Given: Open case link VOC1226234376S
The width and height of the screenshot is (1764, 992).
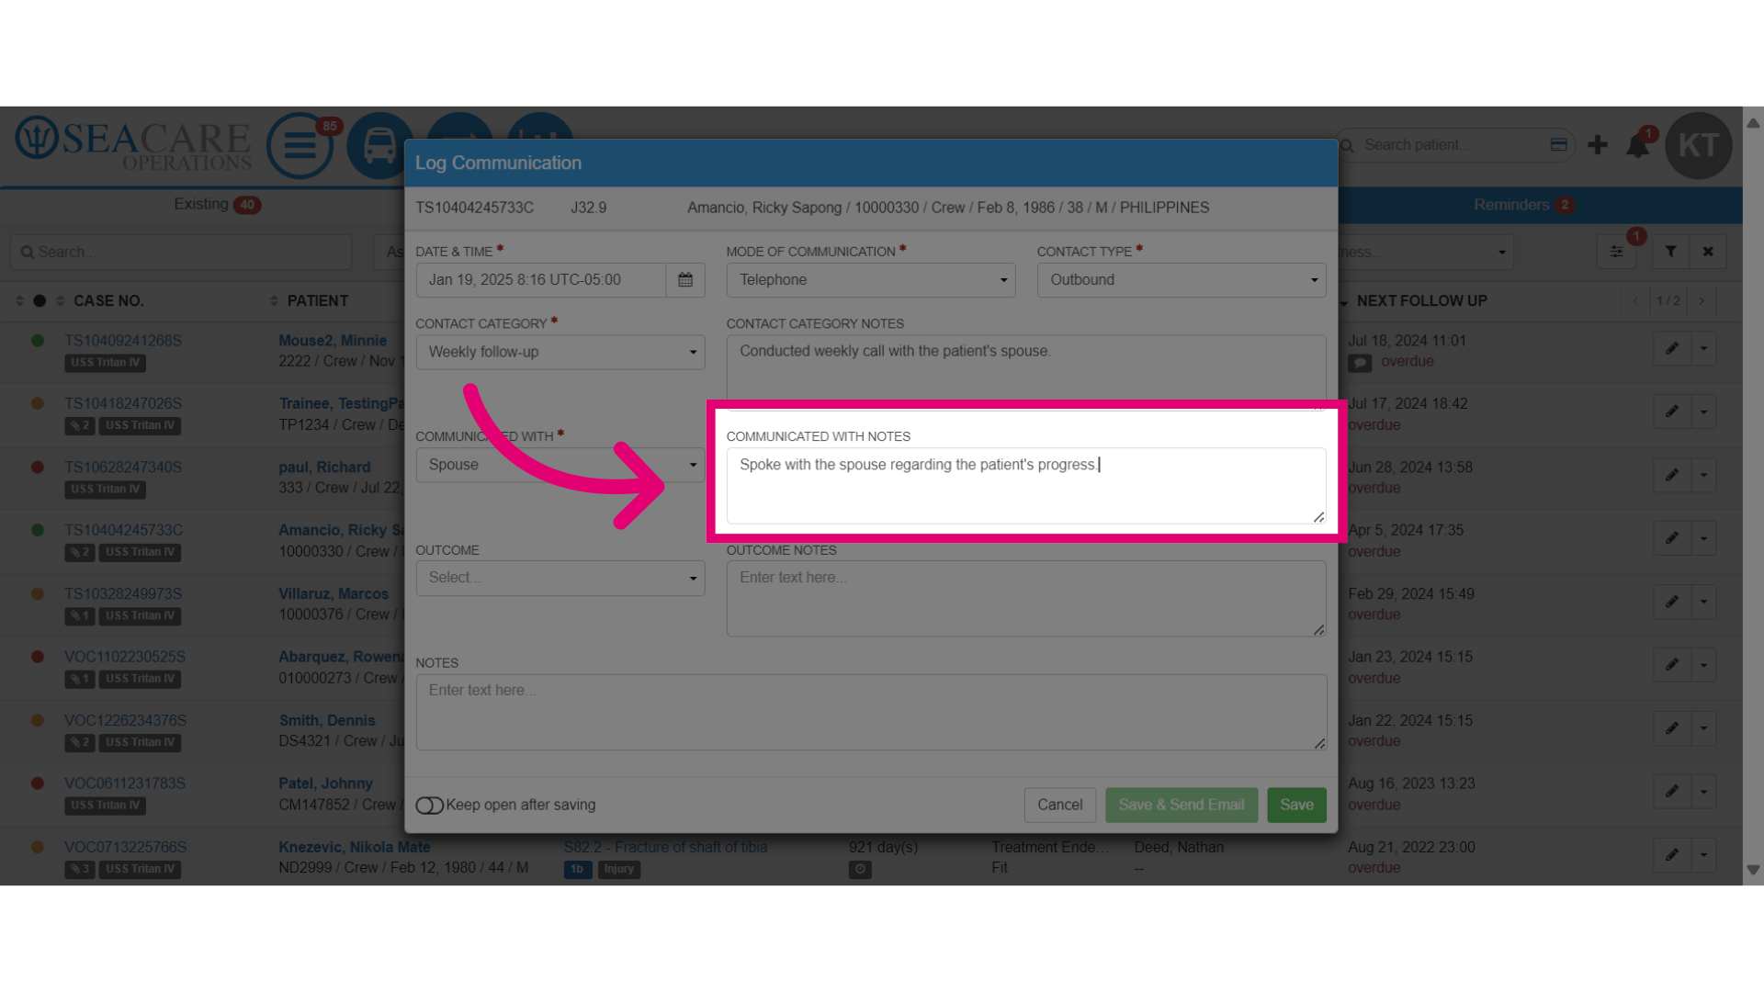Looking at the screenshot, I should click(x=125, y=721).
